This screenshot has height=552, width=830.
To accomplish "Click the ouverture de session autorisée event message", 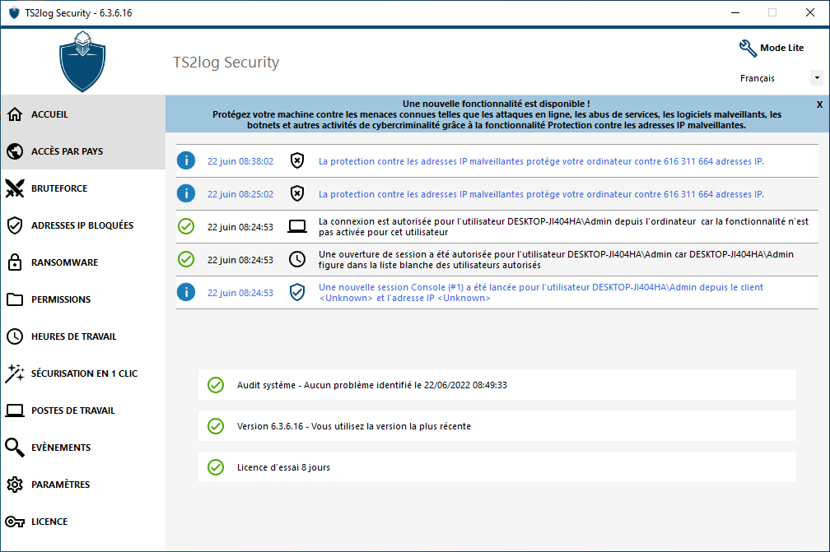I will coord(556,260).
